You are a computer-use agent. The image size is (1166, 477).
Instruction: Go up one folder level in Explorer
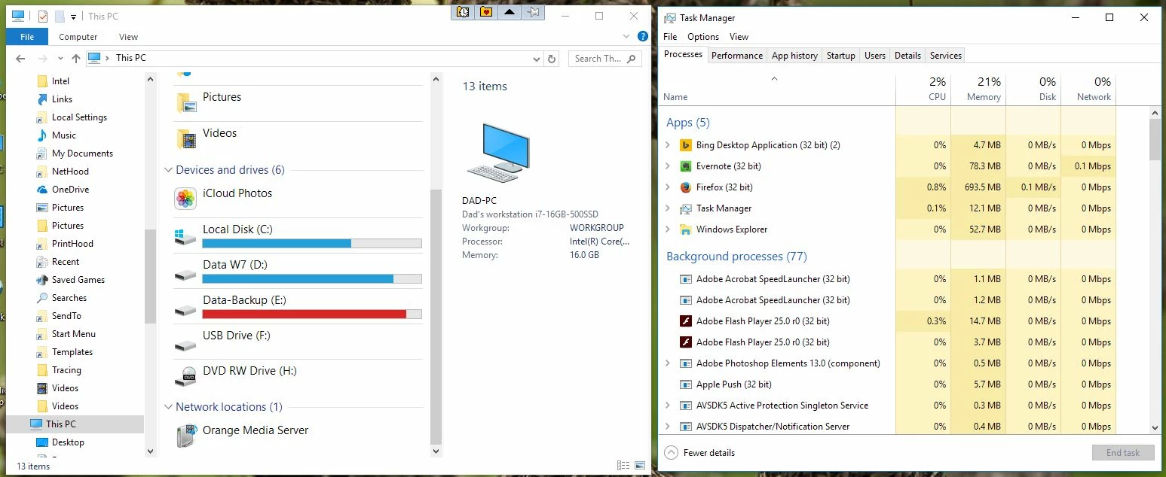click(x=75, y=58)
